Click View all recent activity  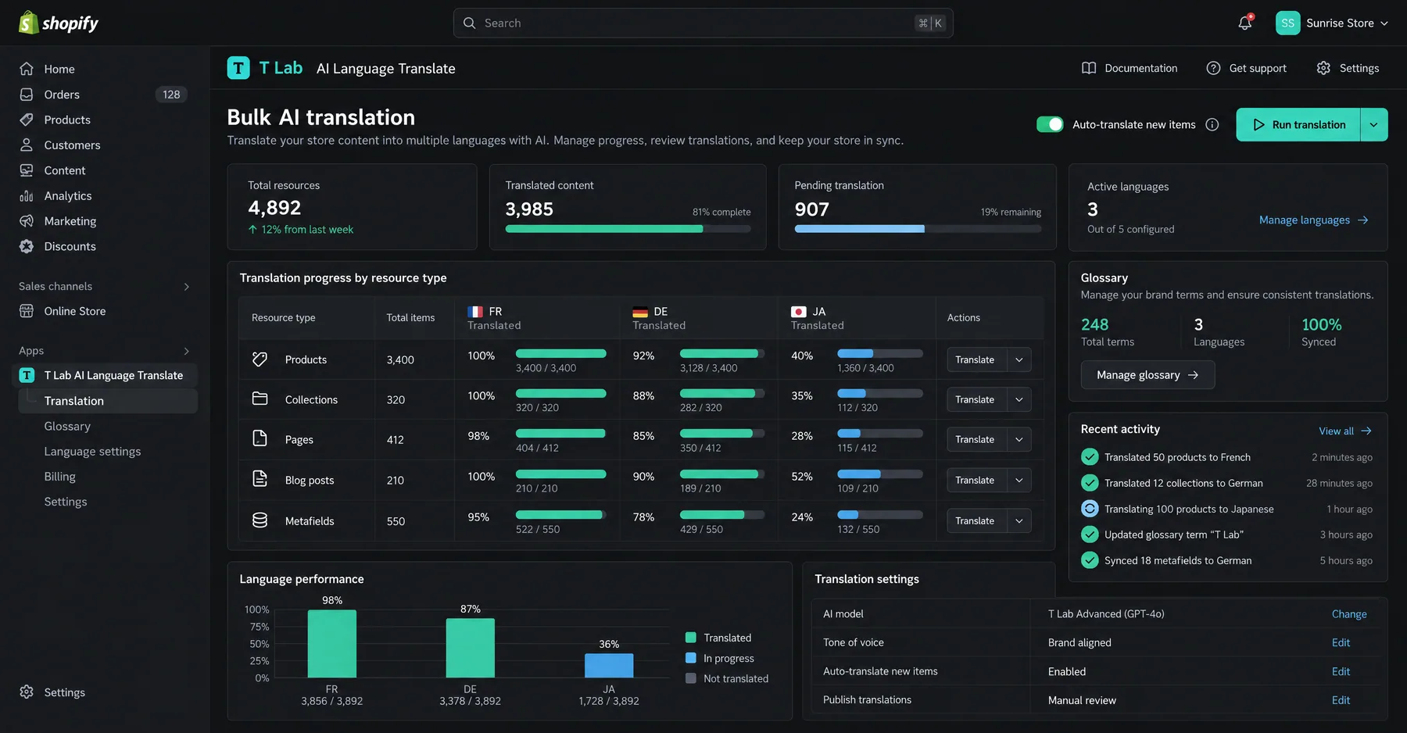click(x=1345, y=431)
